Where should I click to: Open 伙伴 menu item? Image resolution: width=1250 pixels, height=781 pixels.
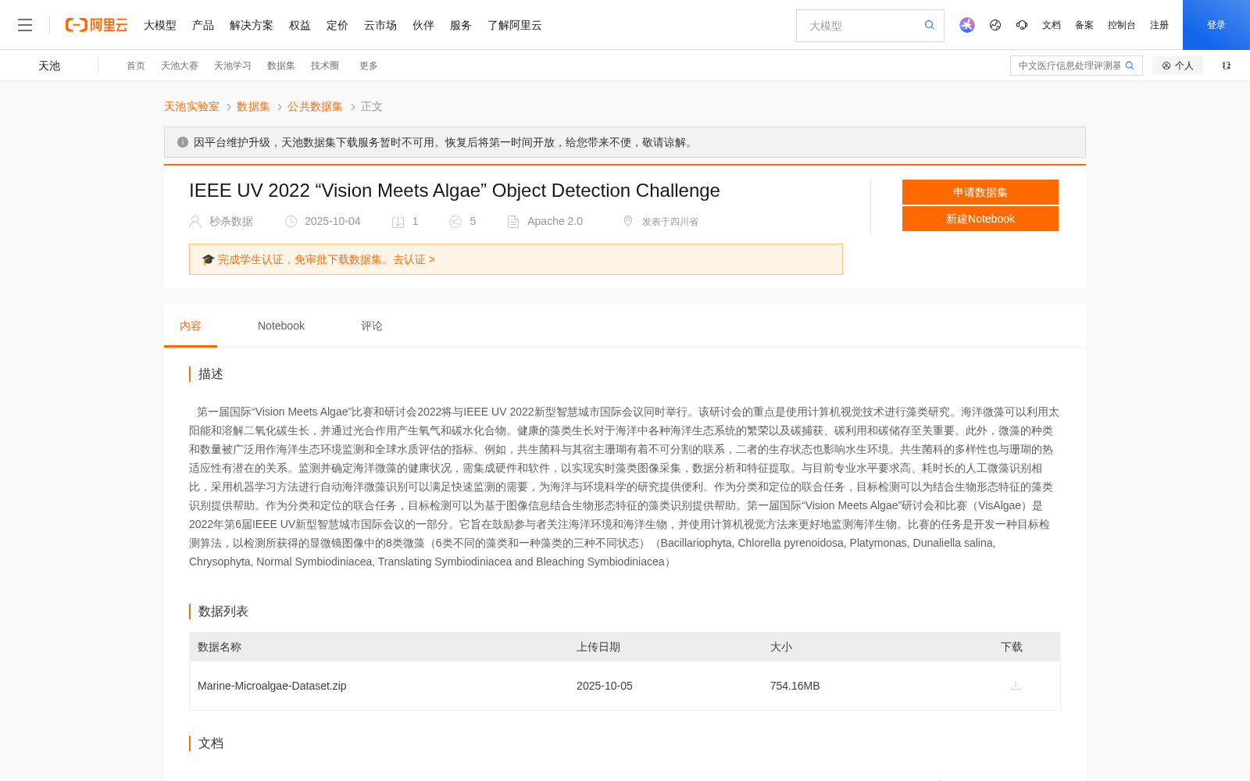click(x=423, y=25)
